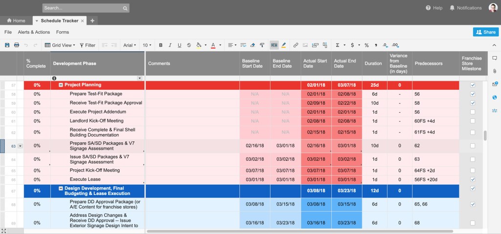Open the Arial font dropdown
This screenshot has height=234, width=501.
coord(129,45)
